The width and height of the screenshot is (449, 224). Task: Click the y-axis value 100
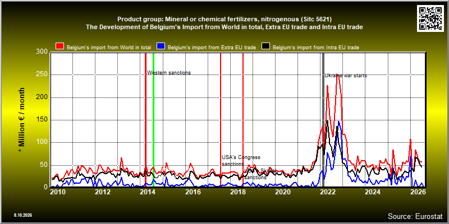[x=42, y=143]
